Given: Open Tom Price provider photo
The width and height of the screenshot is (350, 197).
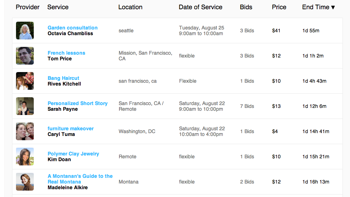Looking at the screenshot, I should 25,56.
